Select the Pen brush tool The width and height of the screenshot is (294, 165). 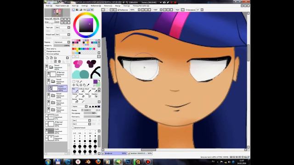coord(75,90)
